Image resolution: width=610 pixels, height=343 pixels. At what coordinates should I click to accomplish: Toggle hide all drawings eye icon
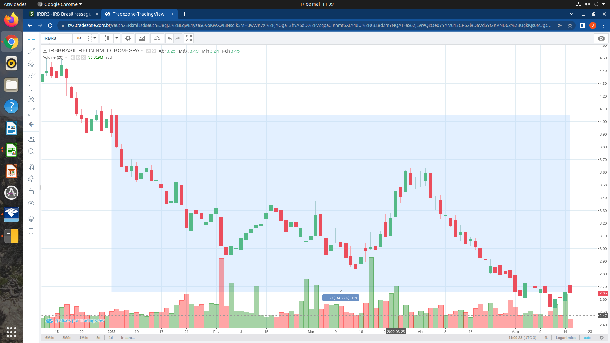tap(31, 203)
